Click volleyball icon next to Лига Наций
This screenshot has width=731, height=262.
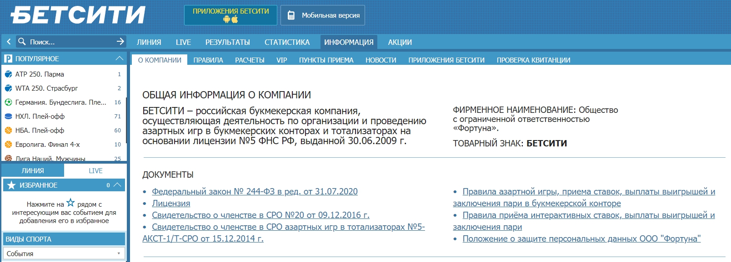click(x=8, y=158)
